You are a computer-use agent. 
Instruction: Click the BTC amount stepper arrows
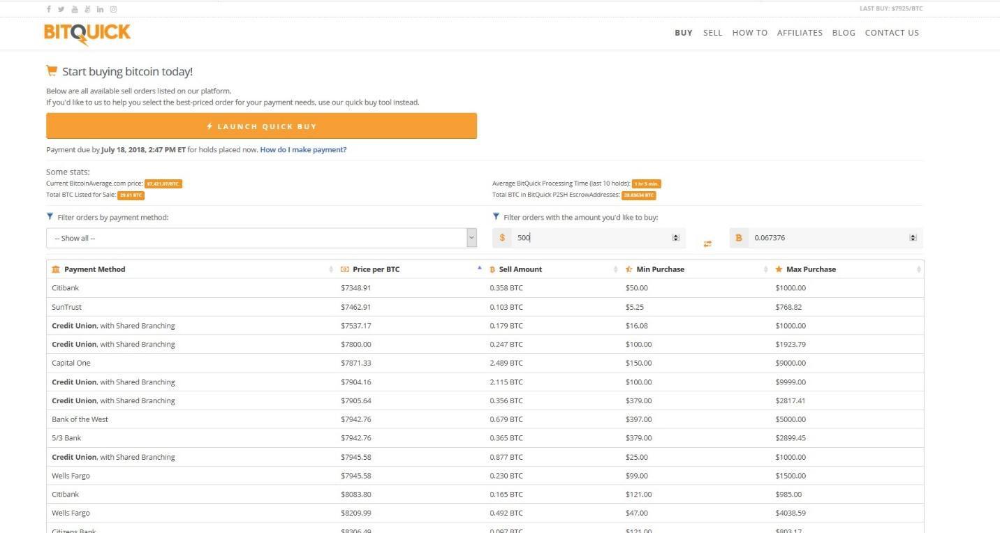[x=913, y=238]
